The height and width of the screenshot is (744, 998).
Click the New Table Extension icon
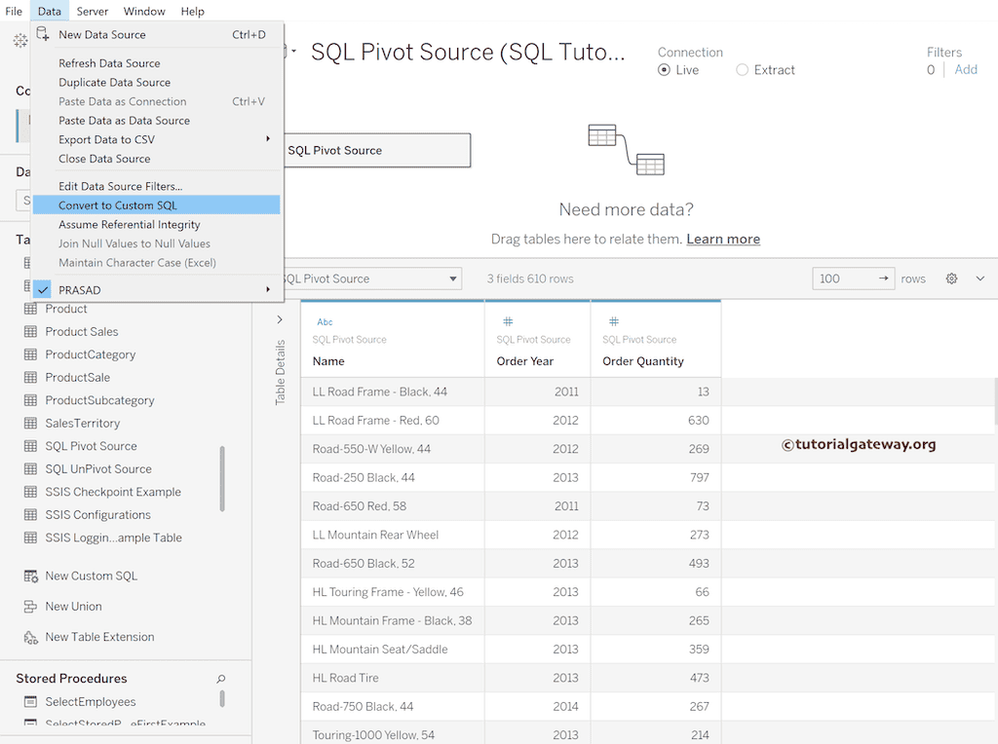click(30, 638)
